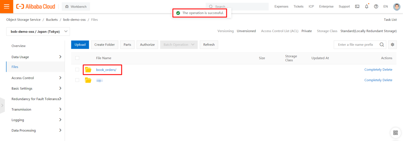Click the top Search input field
Viewport: 403px width, 141px height.
coord(237,6)
